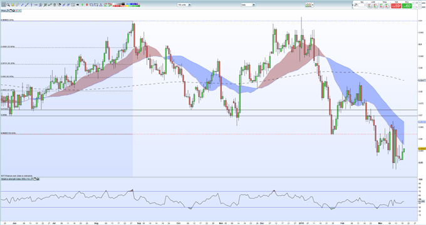This screenshot has width=426, height=225.
Task: Tick the lower checkbox beside Buy button
Action: [x=415, y=7]
